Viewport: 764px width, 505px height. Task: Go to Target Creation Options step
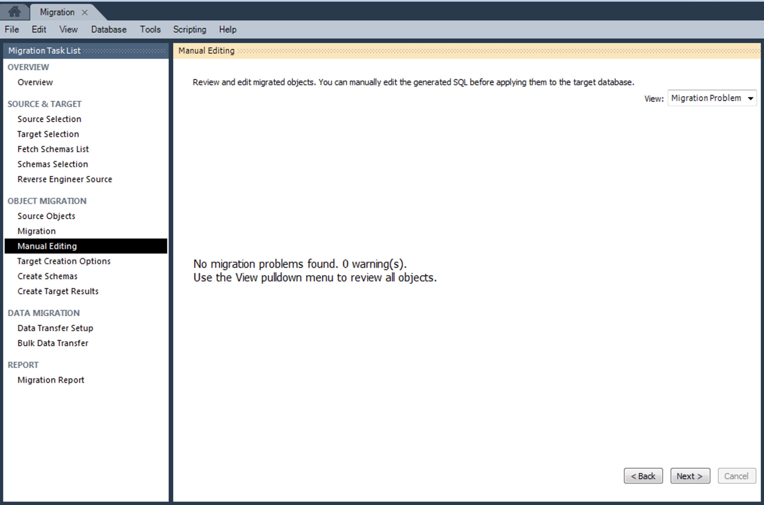pyautogui.click(x=64, y=261)
